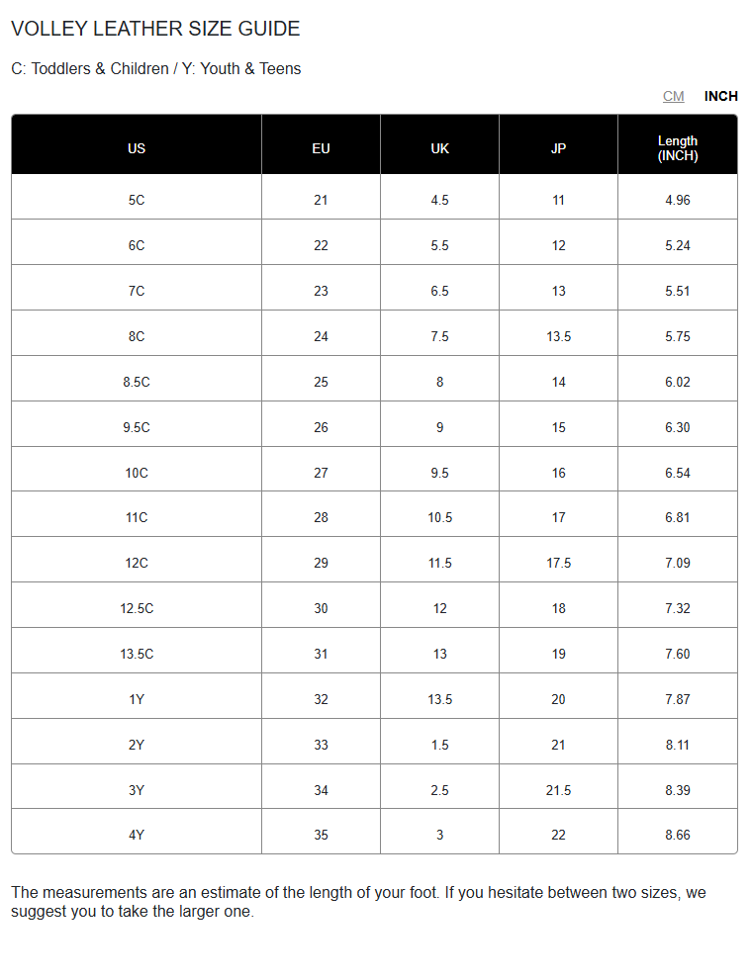This screenshot has height=979, width=751.
Task: Click the Volley Leather Size Guide title
Action: [x=155, y=29]
